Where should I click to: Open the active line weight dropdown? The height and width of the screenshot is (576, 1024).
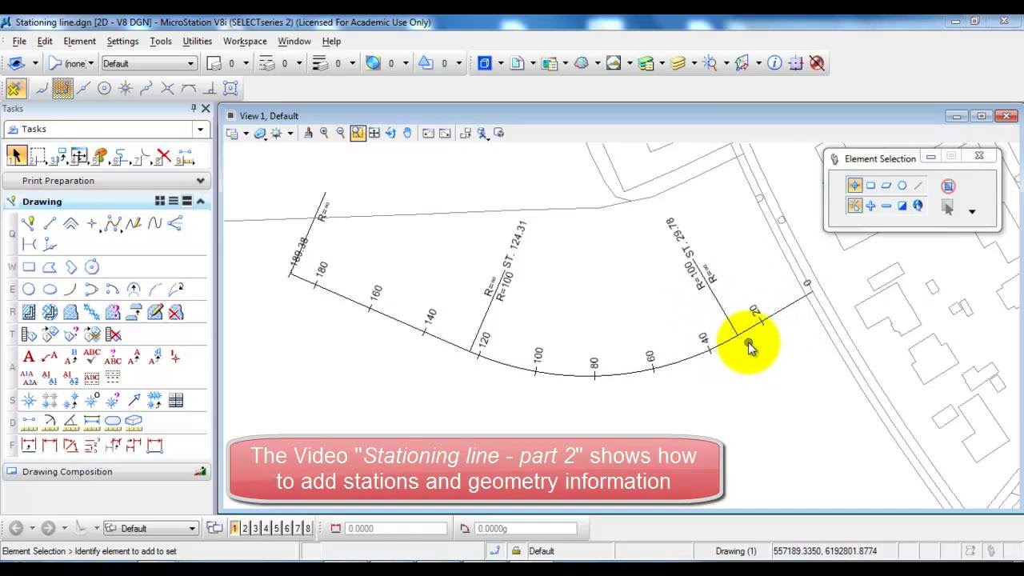351,63
